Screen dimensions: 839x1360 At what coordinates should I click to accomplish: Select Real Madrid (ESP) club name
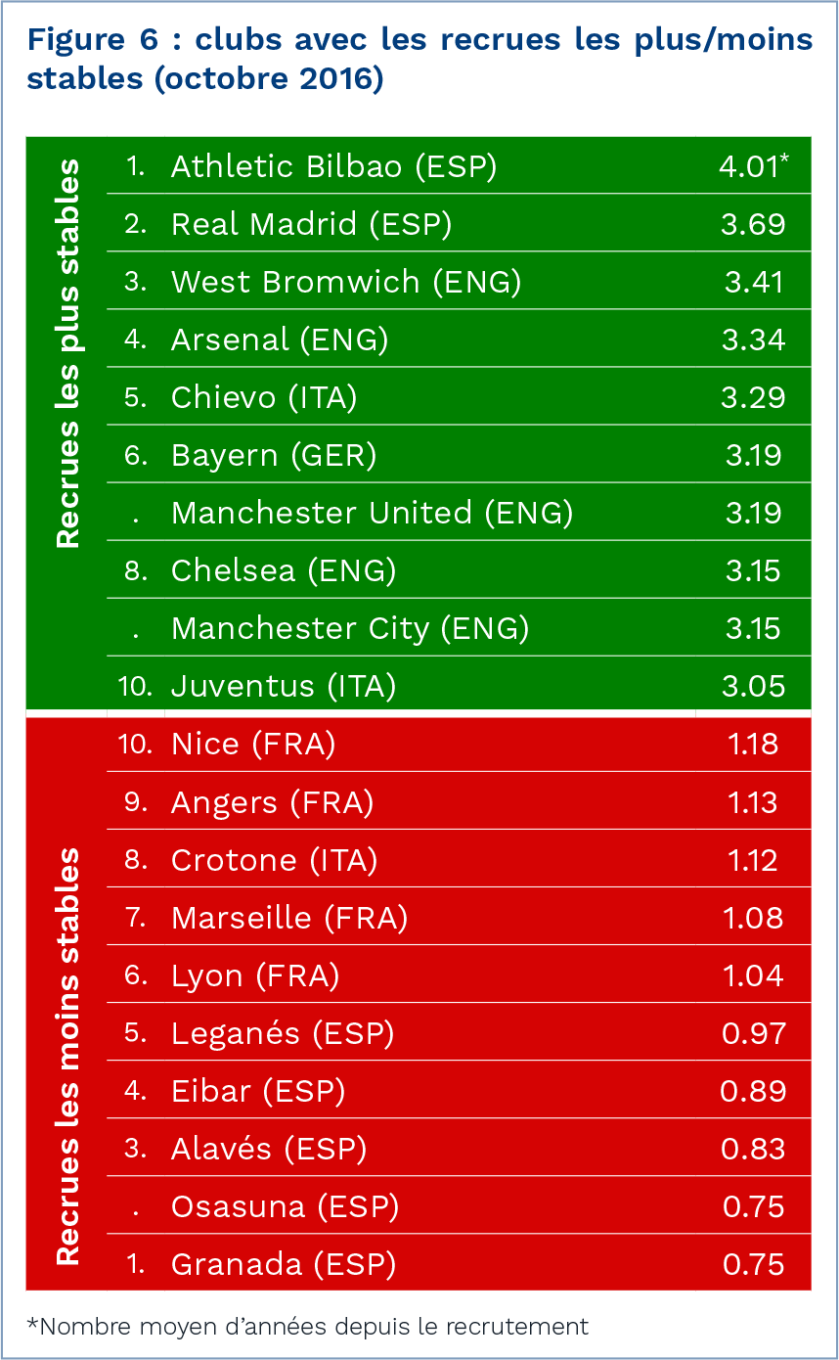point(311,224)
